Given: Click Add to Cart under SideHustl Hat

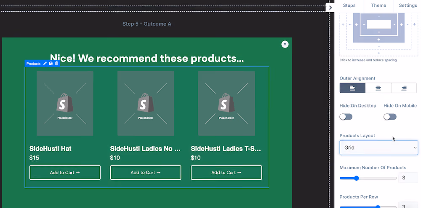Looking at the screenshot, I should (x=65, y=173).
